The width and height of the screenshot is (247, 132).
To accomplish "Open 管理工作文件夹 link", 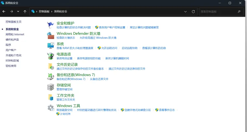I will (x=66, y=99).
